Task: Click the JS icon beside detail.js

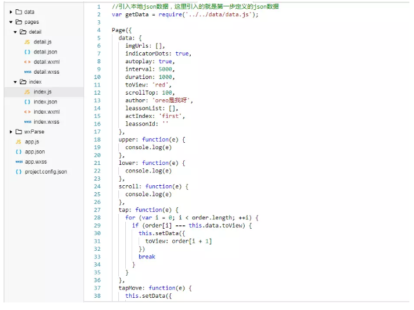Action: tap(27, 42)
